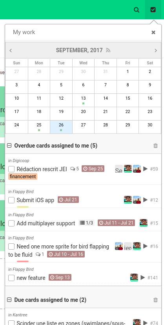The image size is (164, 325).
Task: Click the calendar RSS feed icon
Action: pos(108,50)
